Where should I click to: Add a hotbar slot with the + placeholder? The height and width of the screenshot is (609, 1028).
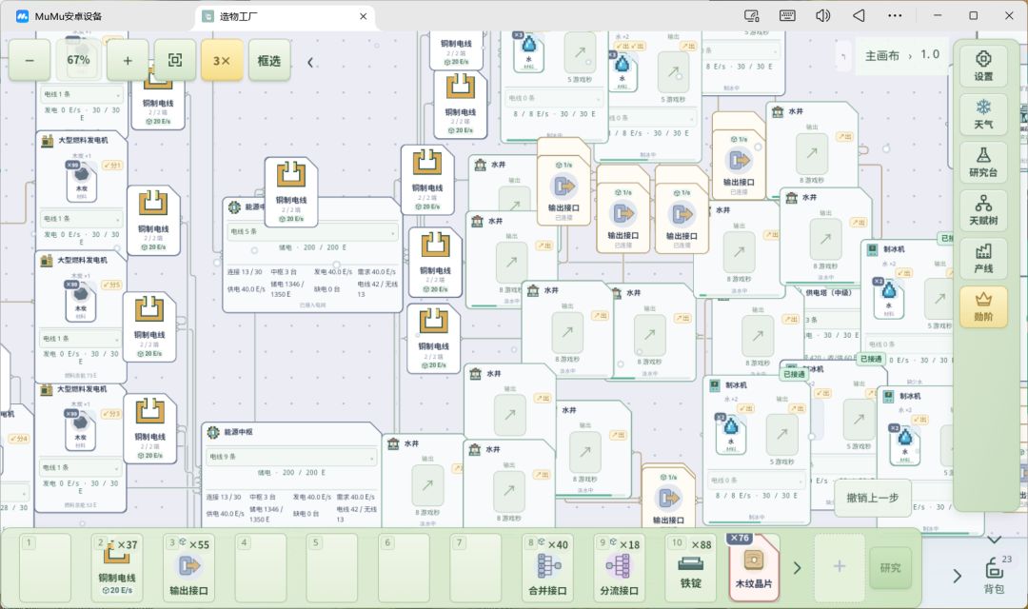(x=840, y=567)
